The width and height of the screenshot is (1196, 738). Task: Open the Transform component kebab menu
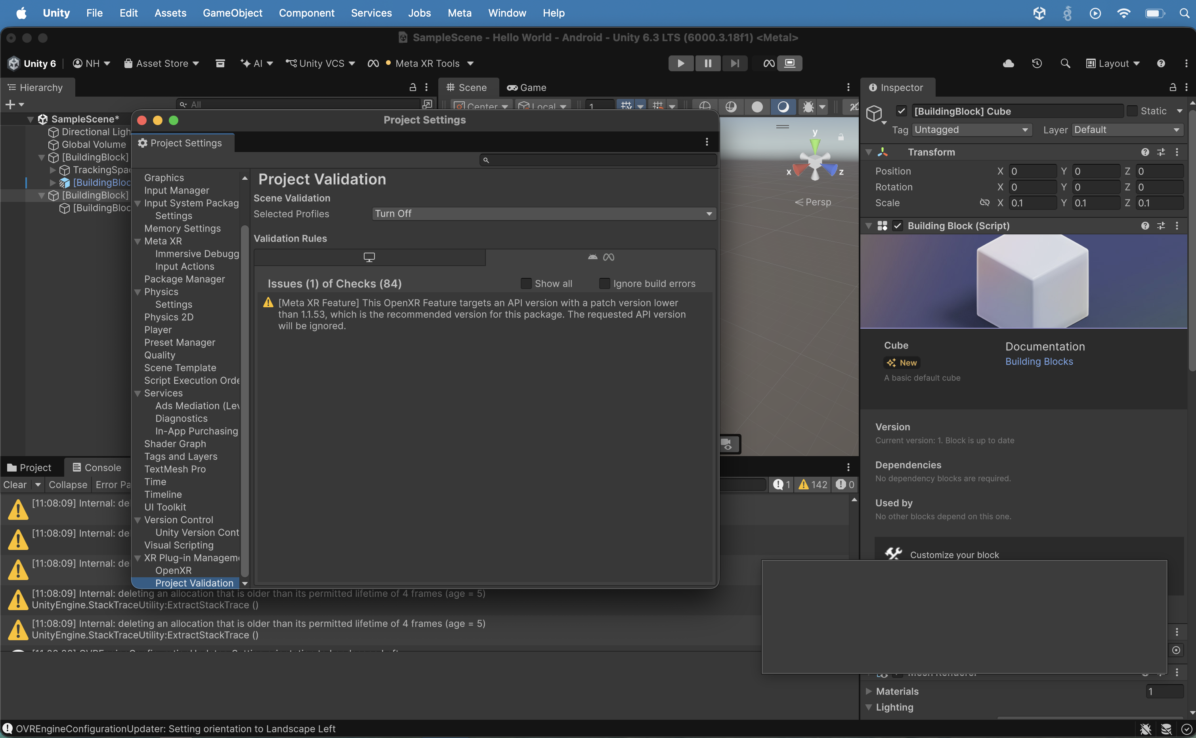pos(1177,152)
